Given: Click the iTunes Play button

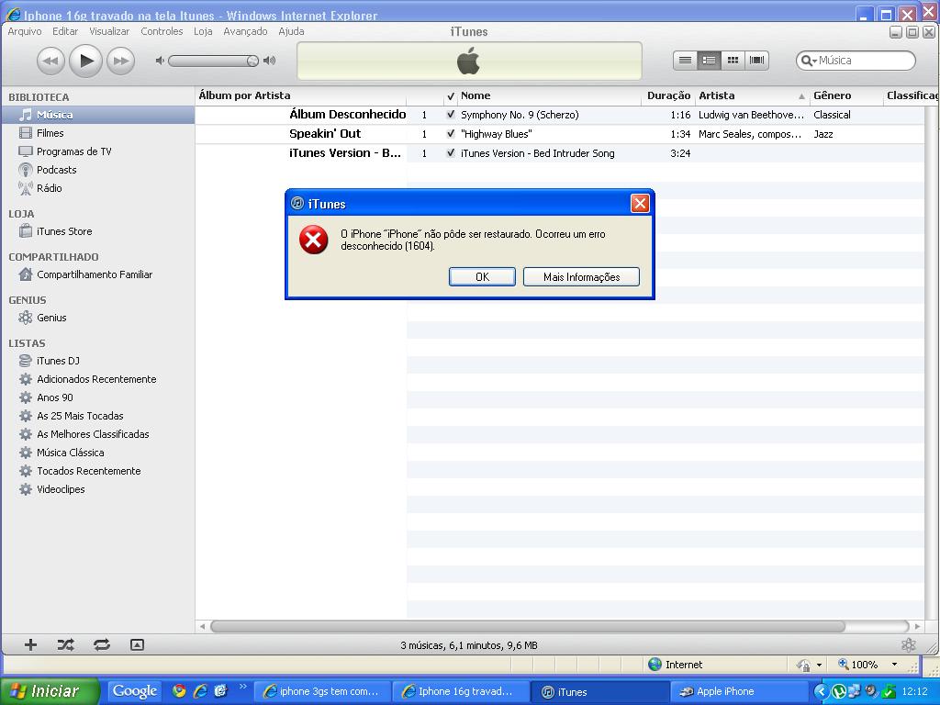Looking at the screenshot, I should click(85, 61).
